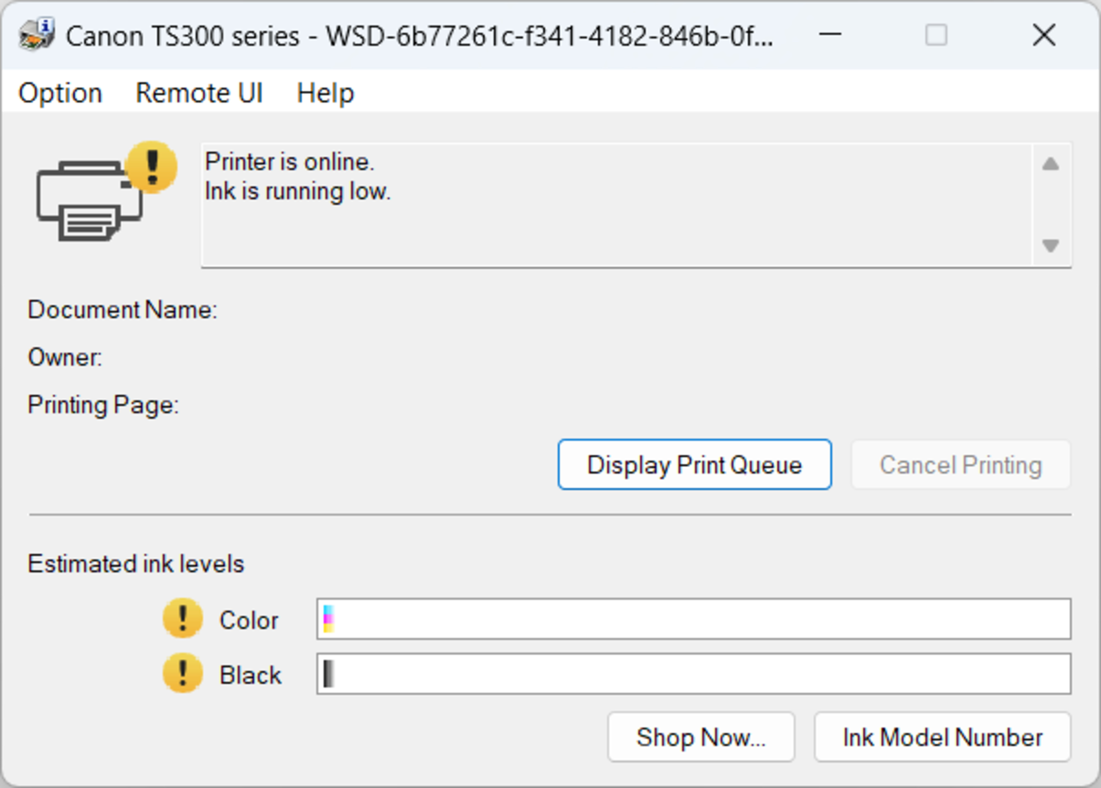Click the Color ink level bar
Viewport: 1101px width, 788px height.
coord(694,619)
